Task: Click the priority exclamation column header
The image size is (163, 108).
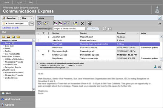Action: (x=38, y=34)
